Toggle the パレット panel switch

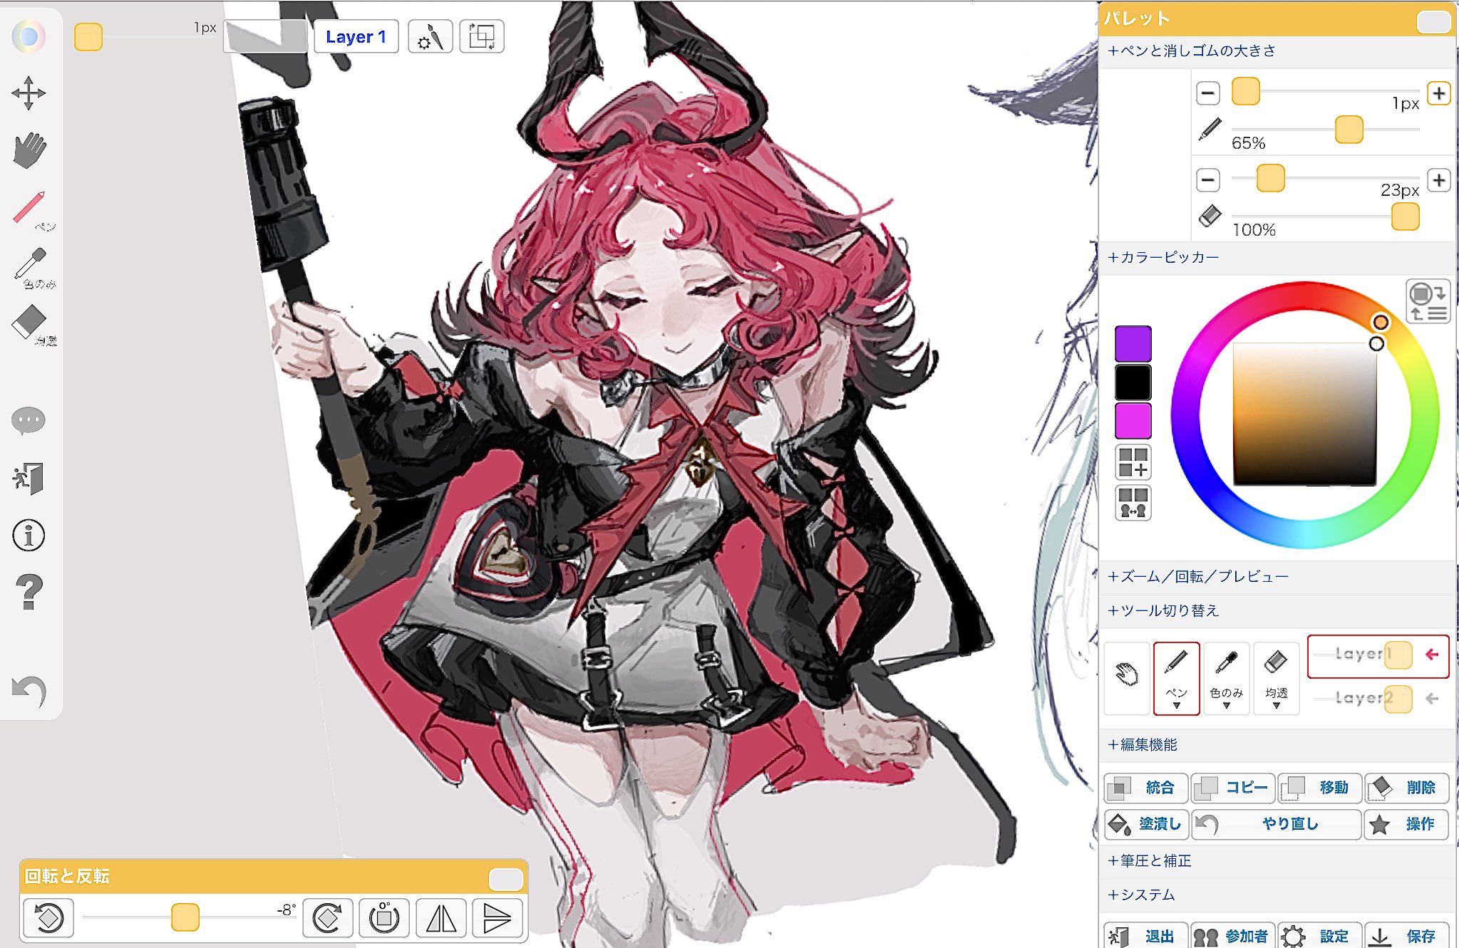1433,21
